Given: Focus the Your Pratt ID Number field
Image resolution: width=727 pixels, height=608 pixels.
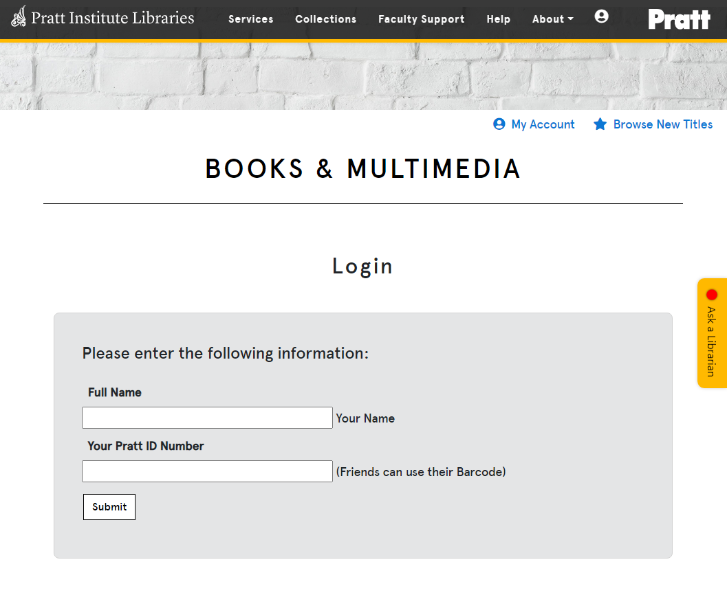Looking at the screenshot, I should point(207,471).
